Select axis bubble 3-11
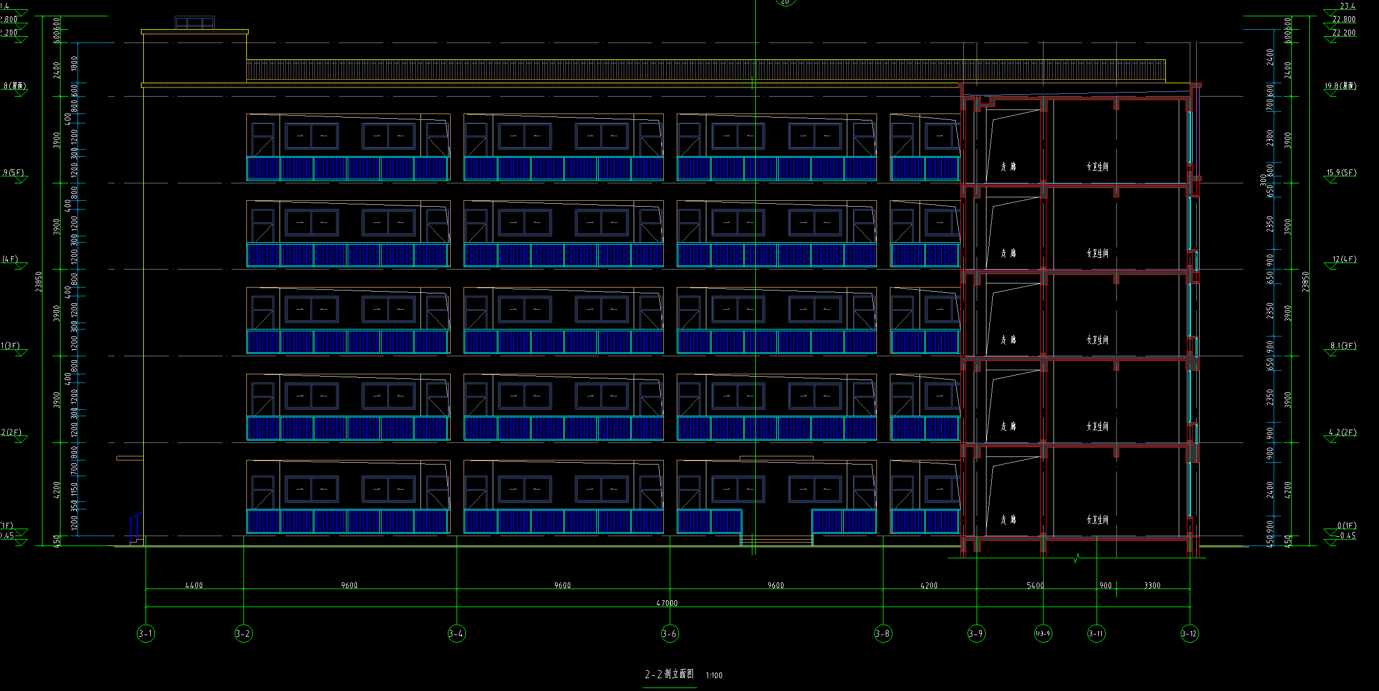The image size is (1379, 691). pyautogui.click(x=1097, y=633)
